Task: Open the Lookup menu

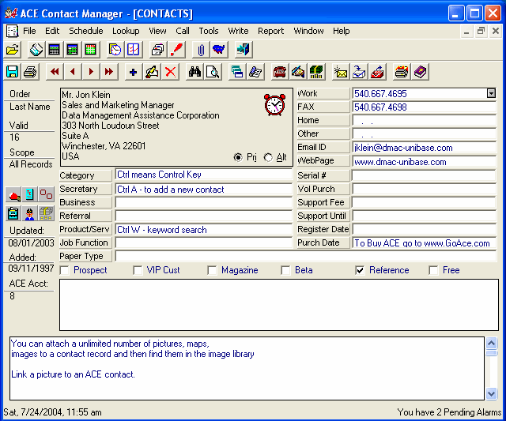Action: tap(126, 31)
